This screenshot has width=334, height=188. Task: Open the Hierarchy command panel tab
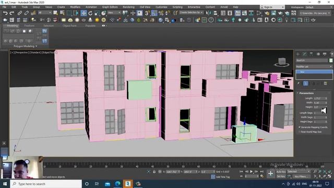[311, 54]
